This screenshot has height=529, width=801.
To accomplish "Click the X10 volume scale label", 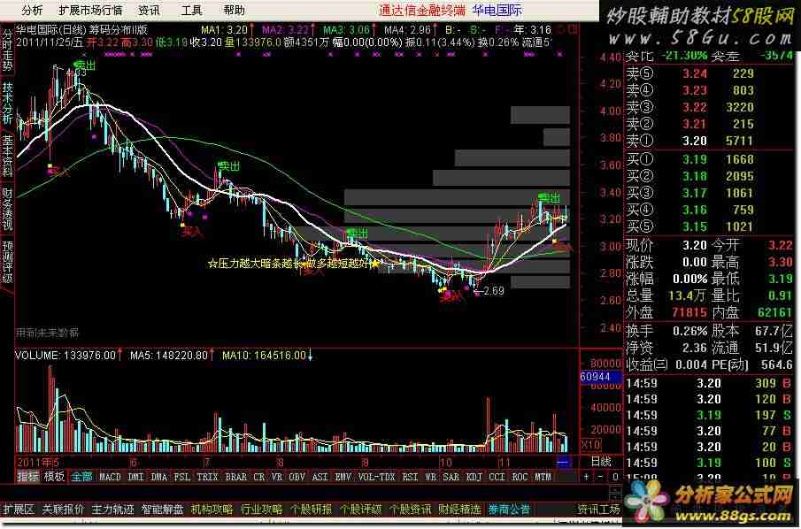I will point(591,445).
